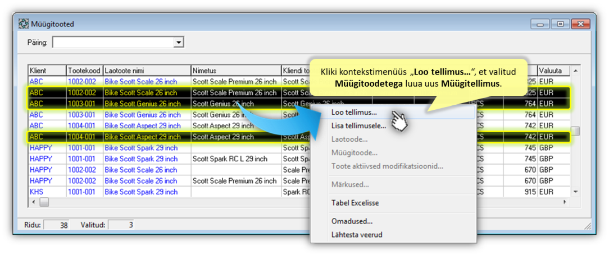This screenshot has height=256, width=609.
Task: Sort by the Klient column header
Action: tap(47, 71)
